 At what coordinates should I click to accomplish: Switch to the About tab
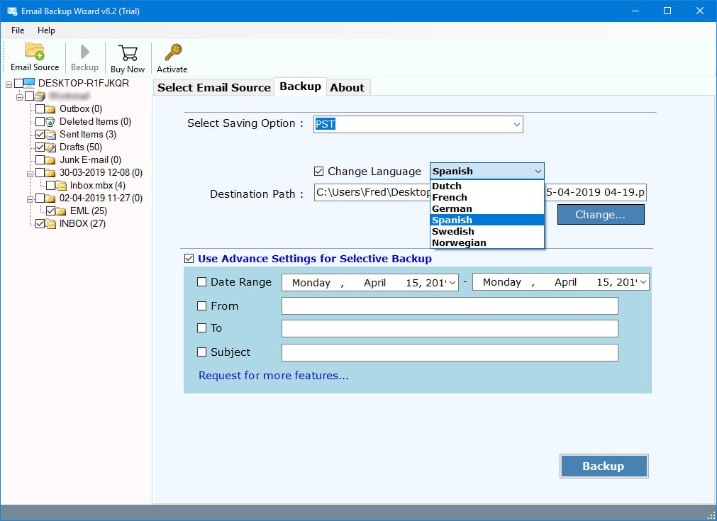tap(347, 87)
